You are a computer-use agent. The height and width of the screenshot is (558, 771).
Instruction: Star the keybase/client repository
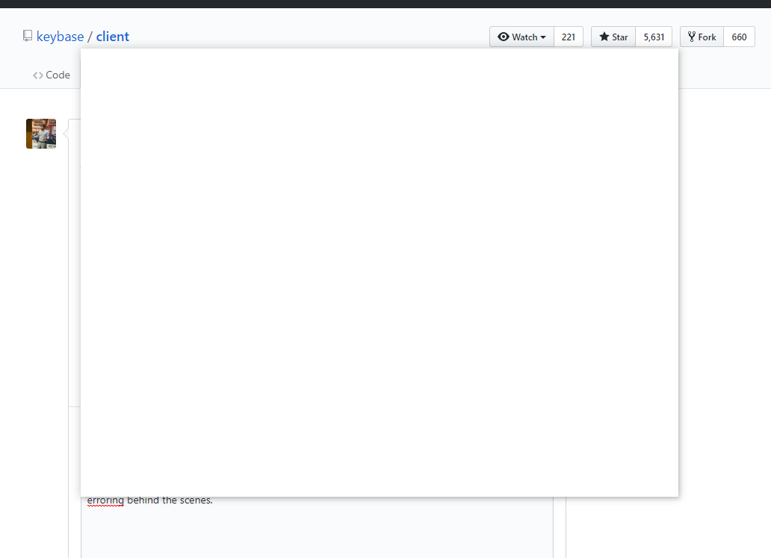tap(613, 37)
